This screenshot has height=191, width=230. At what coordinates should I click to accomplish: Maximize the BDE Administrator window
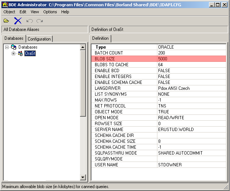218,4
